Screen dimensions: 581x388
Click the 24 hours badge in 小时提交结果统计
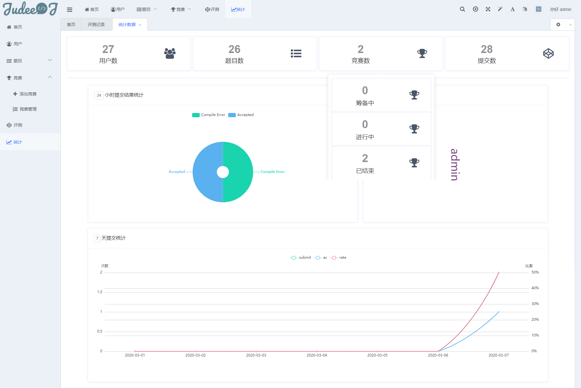pos(99,95)
